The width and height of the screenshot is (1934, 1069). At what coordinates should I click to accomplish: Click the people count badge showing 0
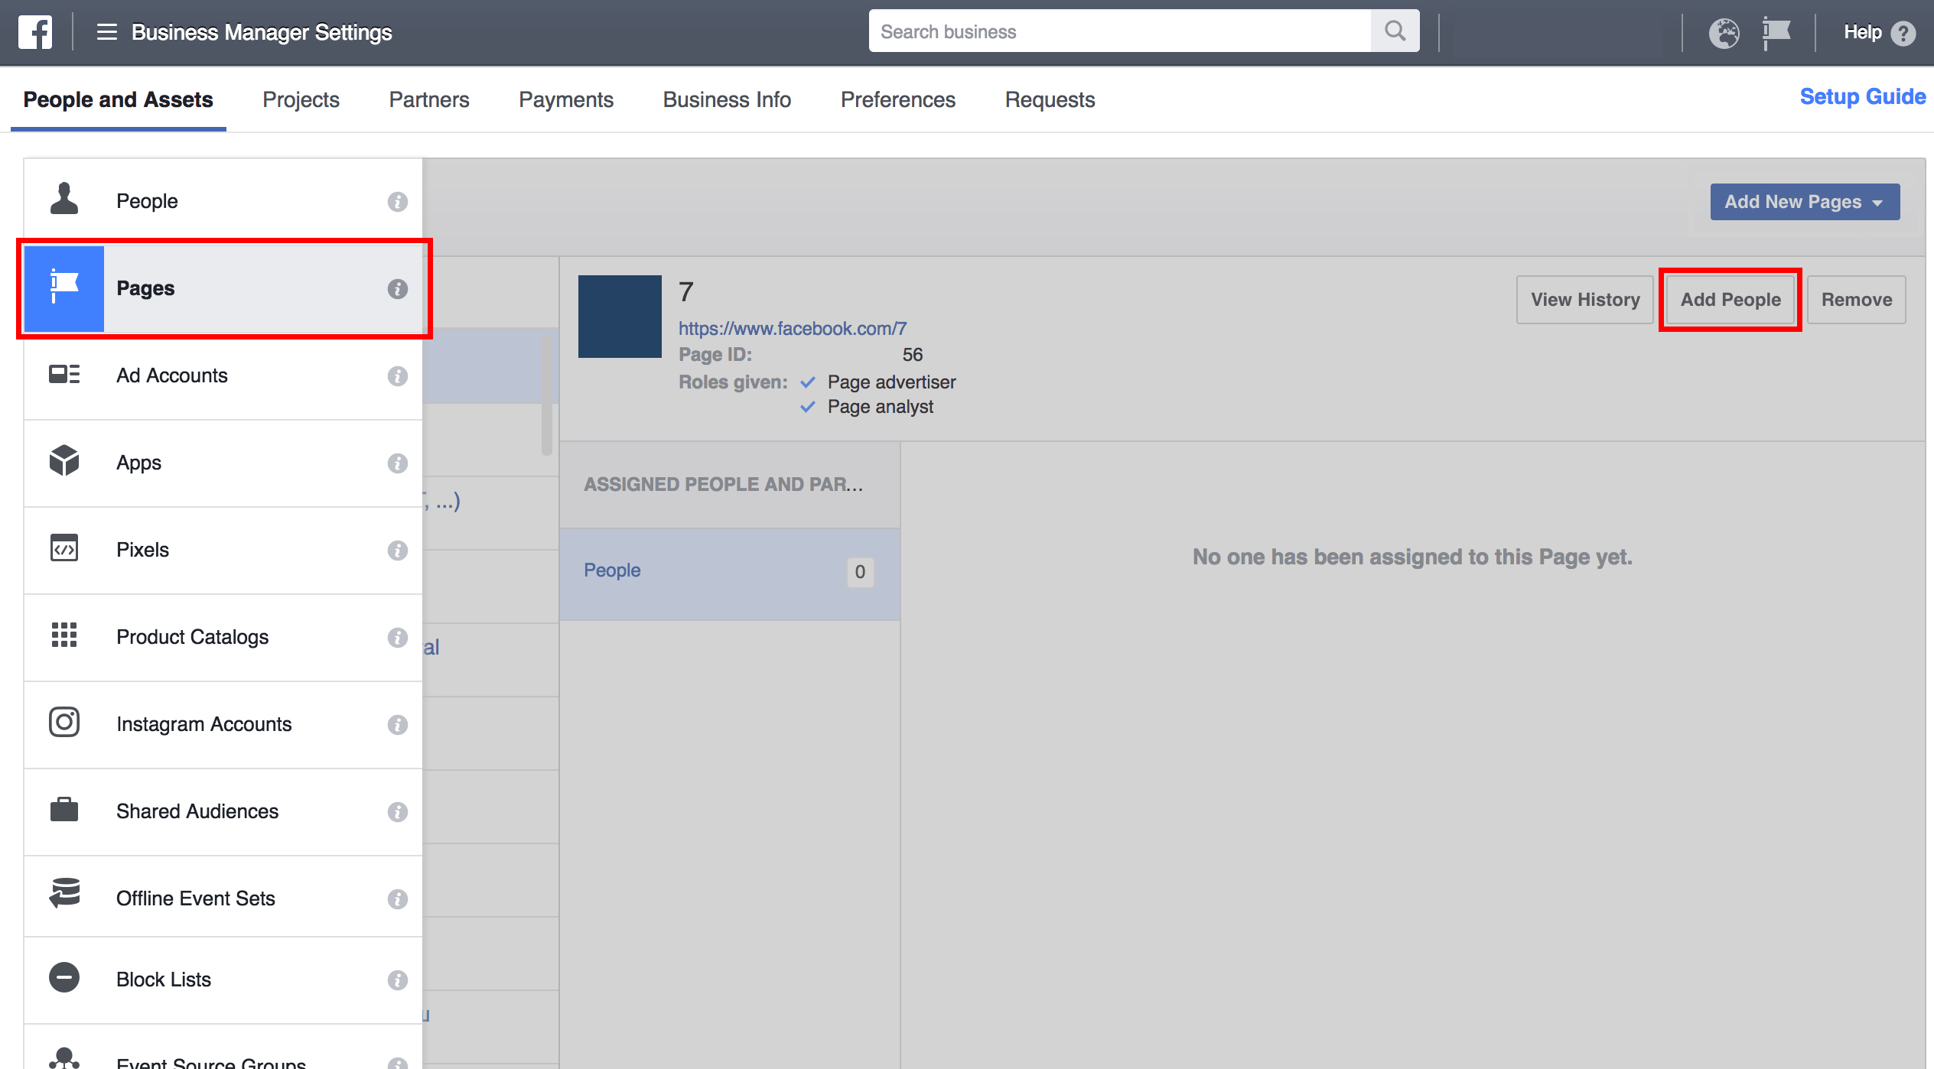(860, 572)
